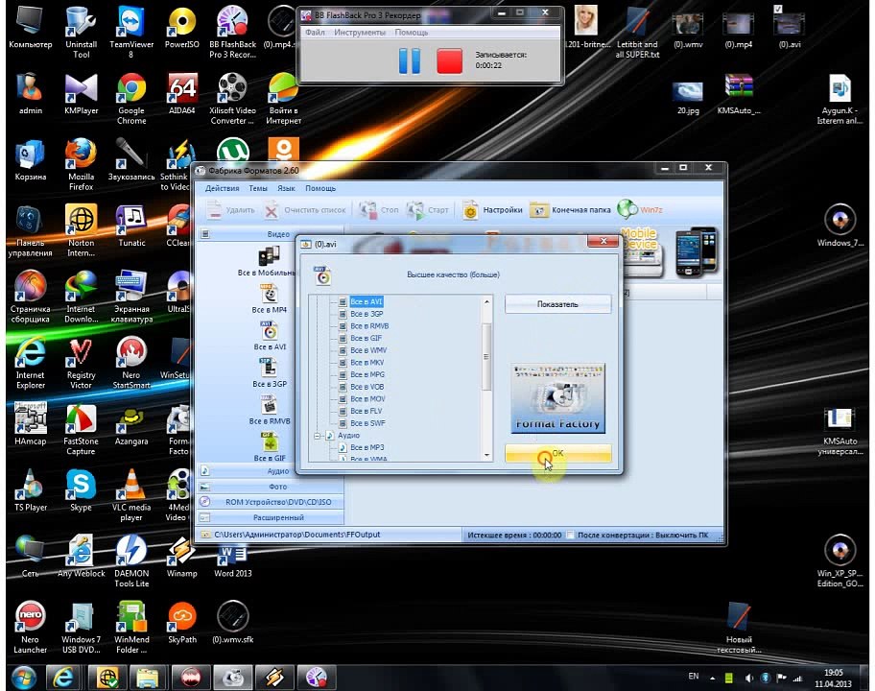Stop the BB FlashBack recording
This screenshot has width=875, height=691.
(x=449, y=60)
